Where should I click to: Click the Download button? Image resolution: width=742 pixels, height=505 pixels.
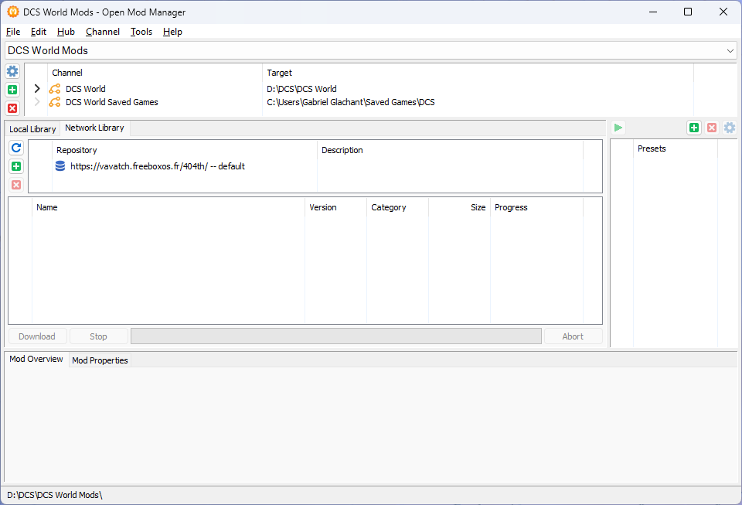(x=37, y=336)
